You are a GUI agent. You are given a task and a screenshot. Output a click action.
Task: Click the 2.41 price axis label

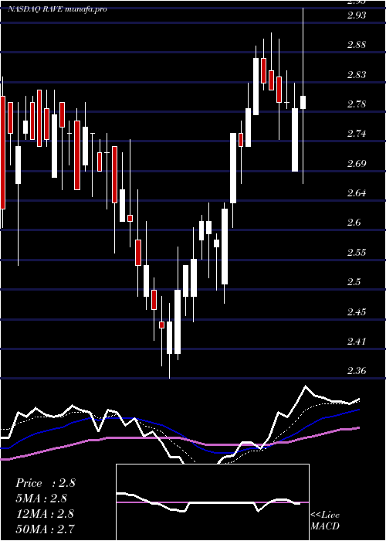[357, 342]
